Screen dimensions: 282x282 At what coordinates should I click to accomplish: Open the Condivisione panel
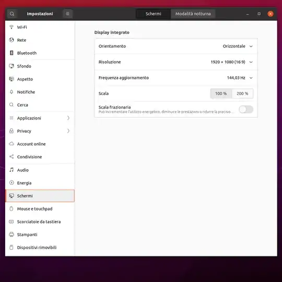40,157
